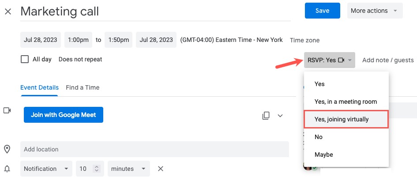
Task: Copy the conference info with the copy icon
Action: click(x=266, y=116)
